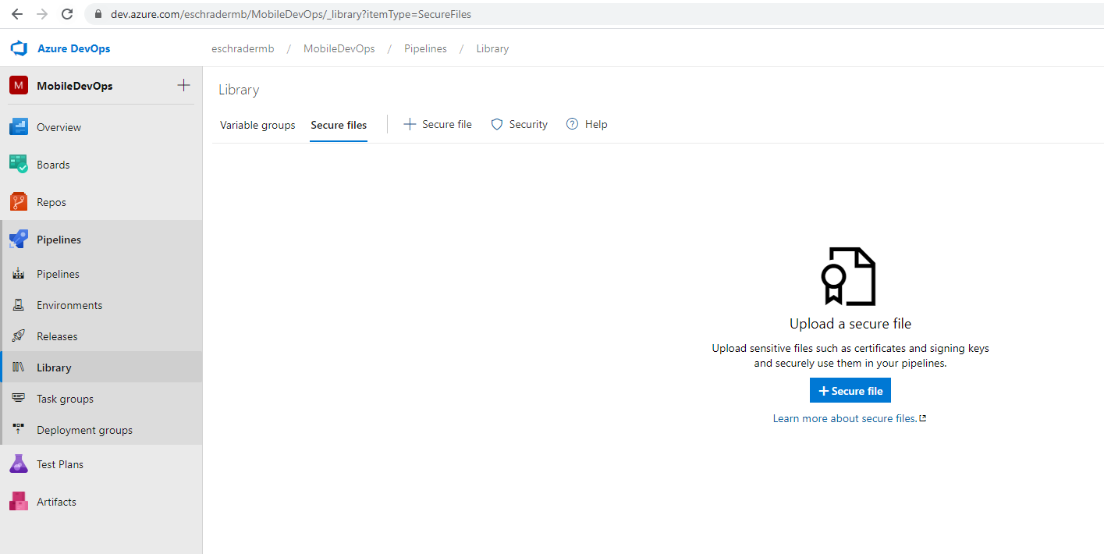
Task: Click the Upload a secure file heading
Action: click(850, 323)
